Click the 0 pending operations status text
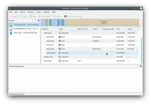The height and width of the screenshot is (105, 151). click(x=16, y=94)
